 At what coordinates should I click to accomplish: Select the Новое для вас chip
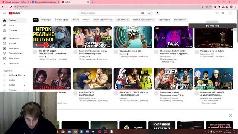pyautogui.click(x=180, y=20)
